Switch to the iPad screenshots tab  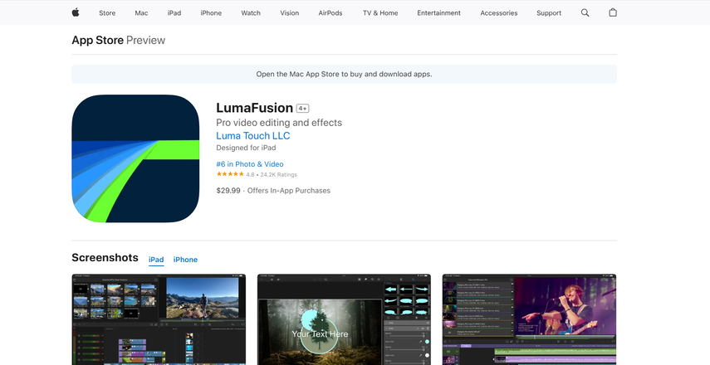tap(156, 260)
